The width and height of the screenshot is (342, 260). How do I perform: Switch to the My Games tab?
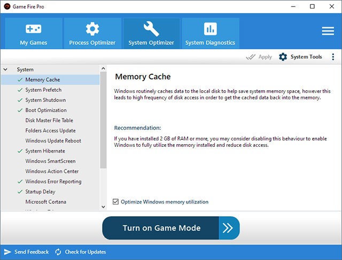[x=34, y=33]
